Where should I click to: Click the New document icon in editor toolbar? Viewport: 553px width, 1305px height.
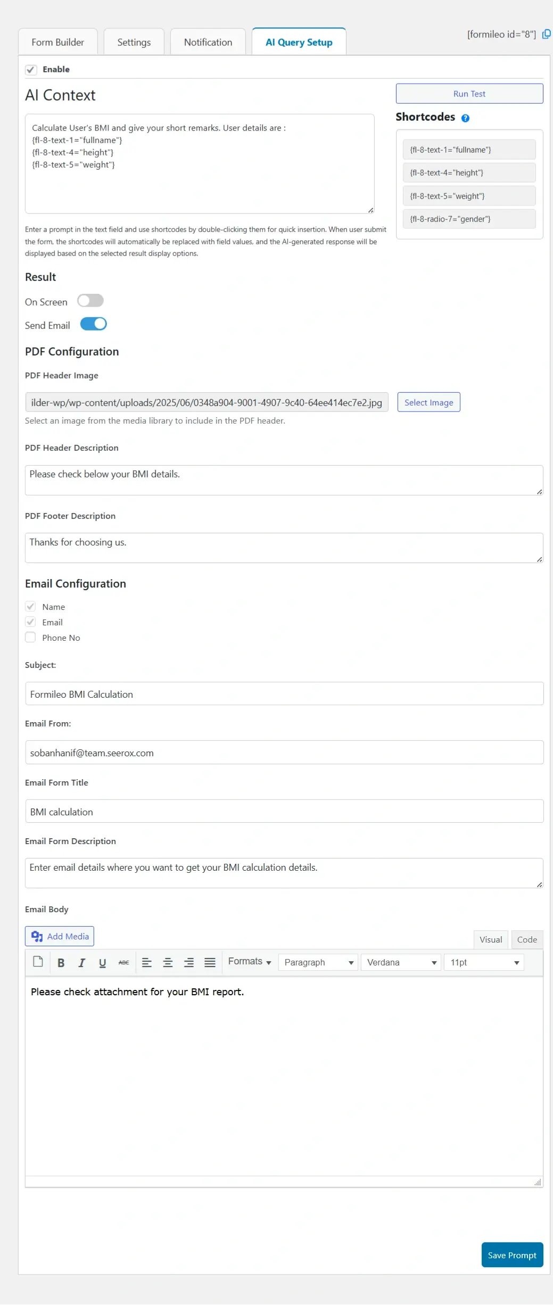[38, 962]
